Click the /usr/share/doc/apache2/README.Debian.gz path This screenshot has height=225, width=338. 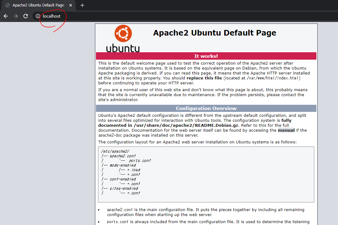click(186, 125)
